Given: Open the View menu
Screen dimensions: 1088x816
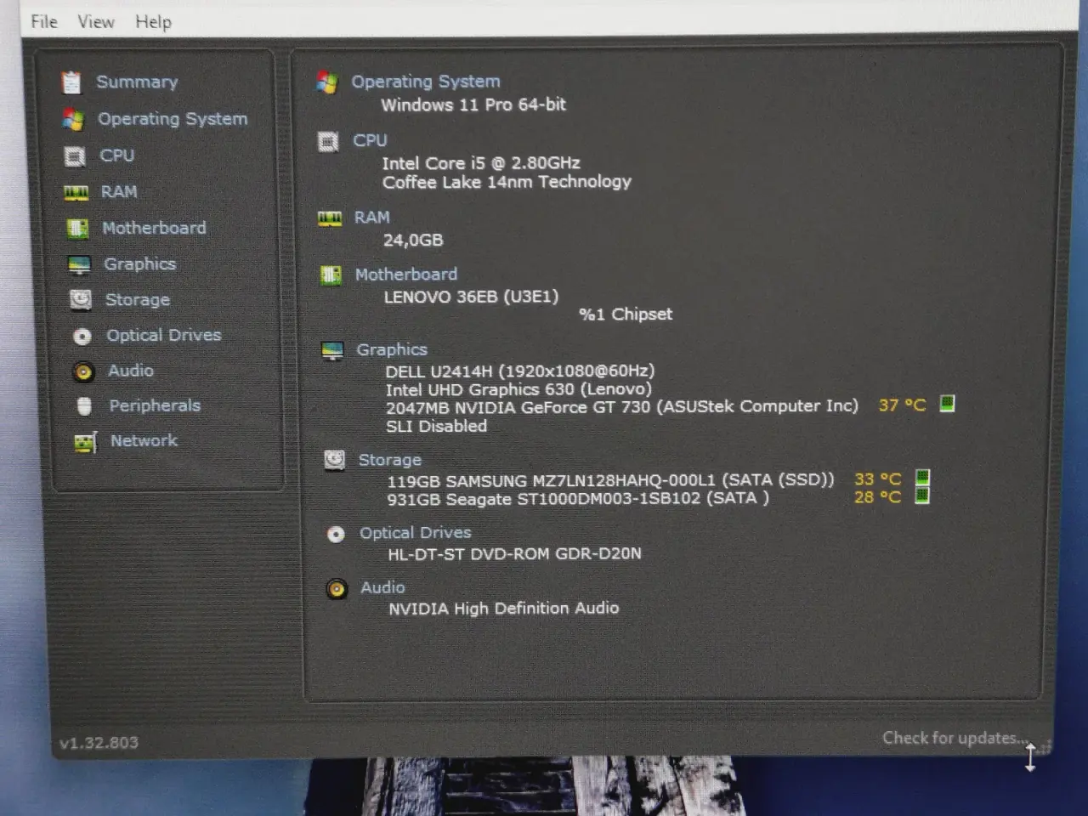Looking at the screenshot, I should pos(96,21).
